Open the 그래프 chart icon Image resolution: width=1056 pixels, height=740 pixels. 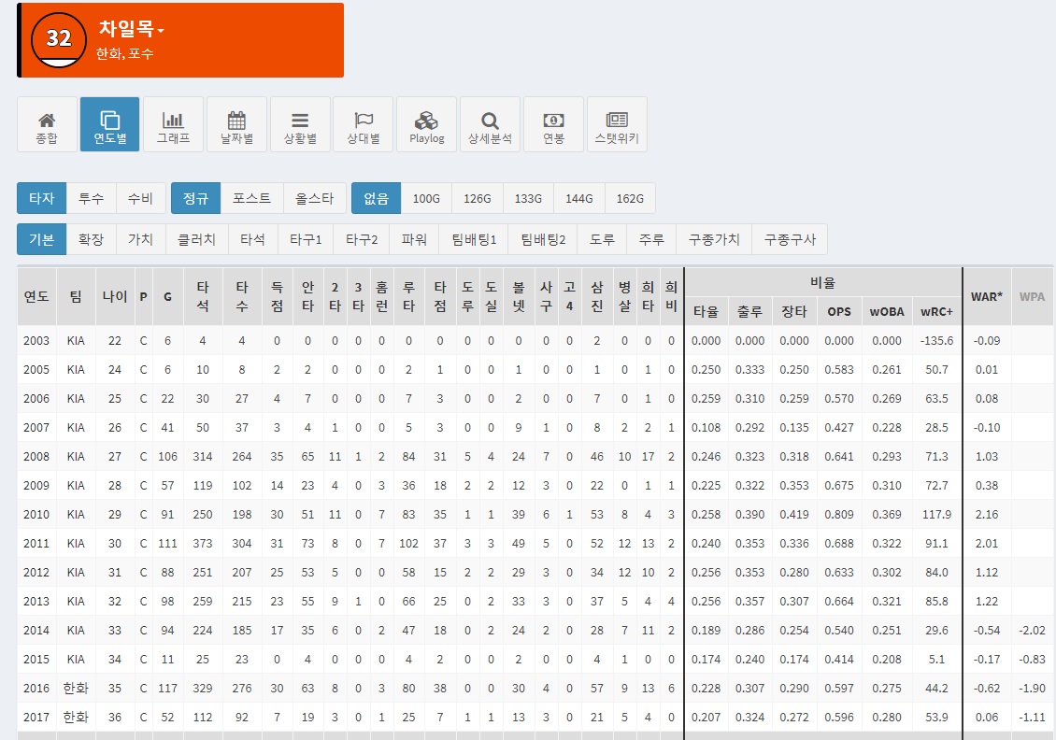tap(173, 120)
